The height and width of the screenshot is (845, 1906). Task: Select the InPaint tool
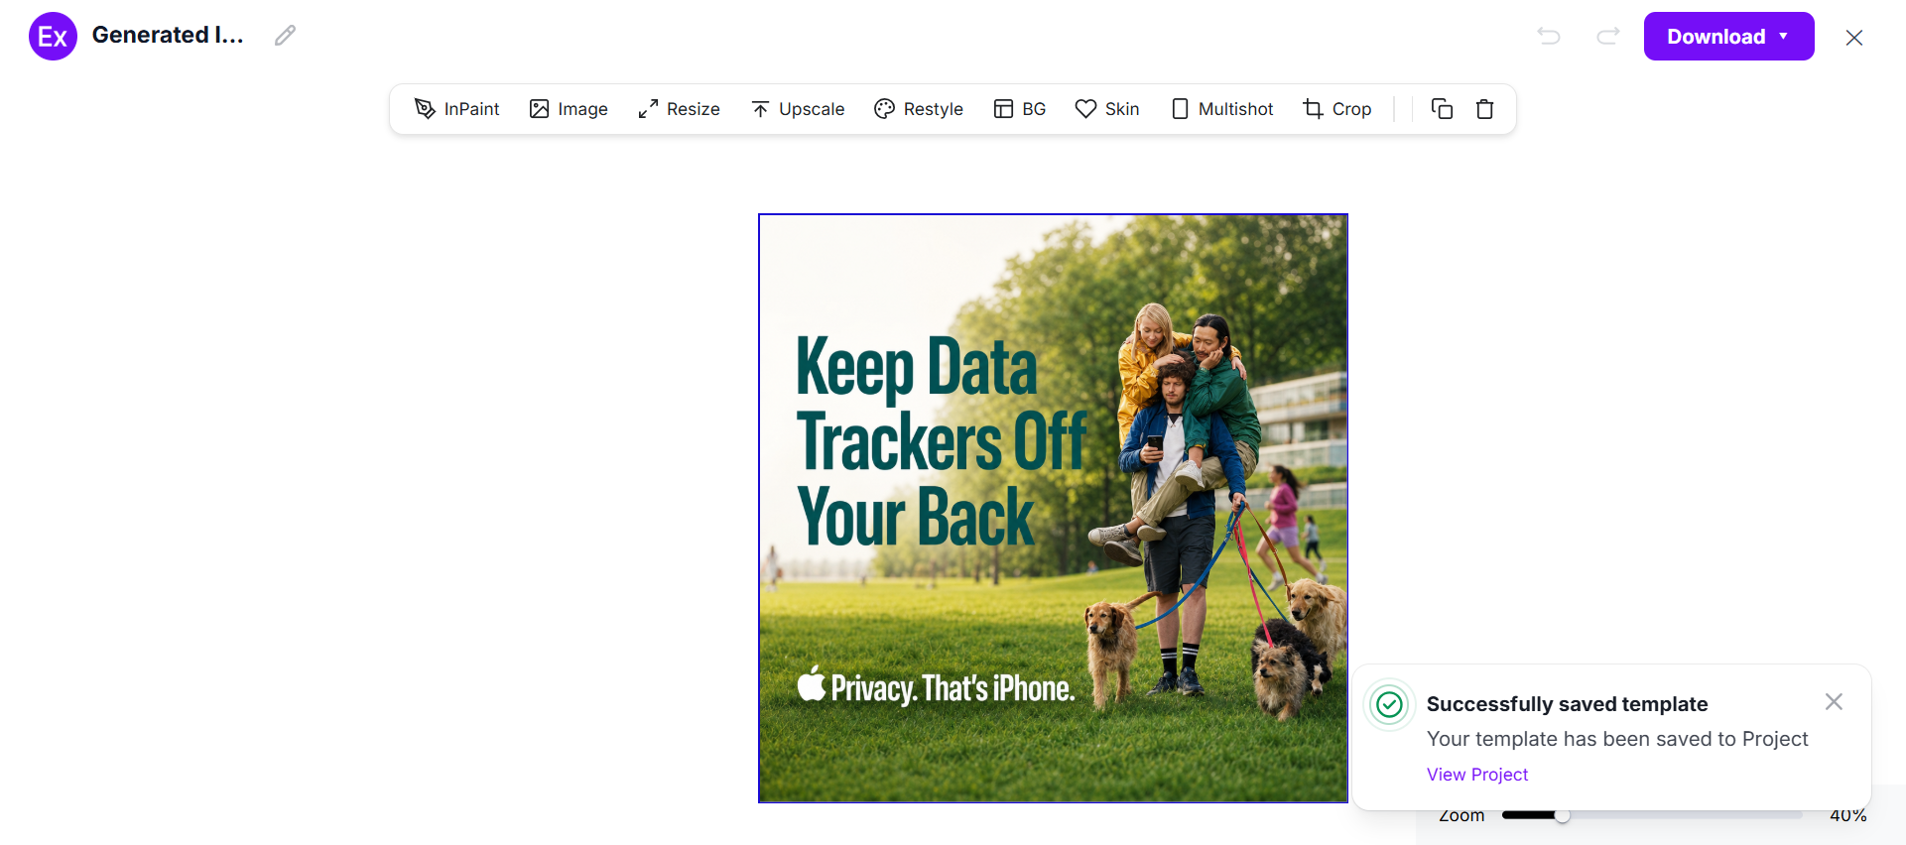[x=456, y=109]
